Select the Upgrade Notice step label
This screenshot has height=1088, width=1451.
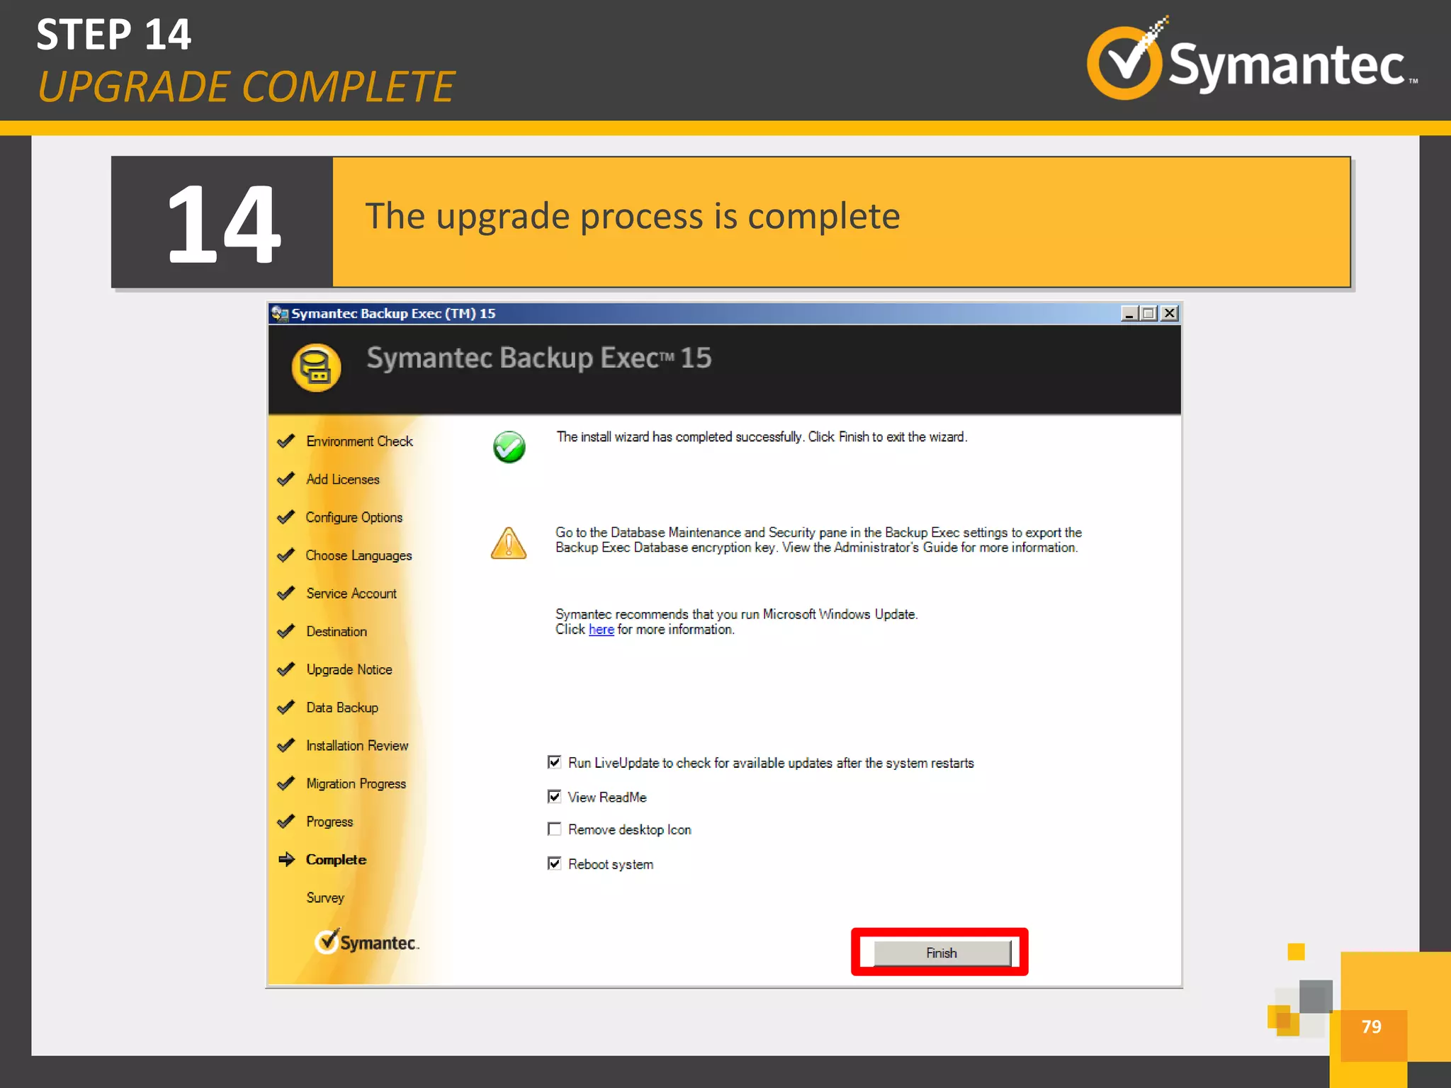pos(349,670)
